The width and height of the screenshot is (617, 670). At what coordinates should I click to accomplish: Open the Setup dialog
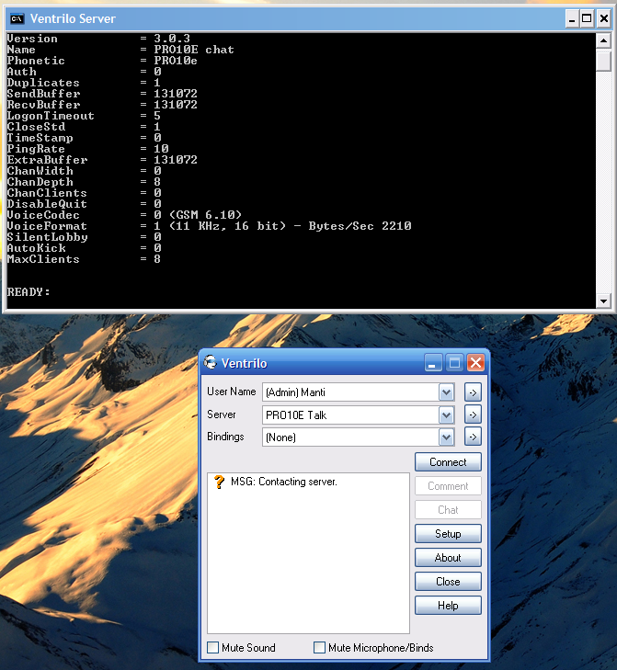coord(448,534)
